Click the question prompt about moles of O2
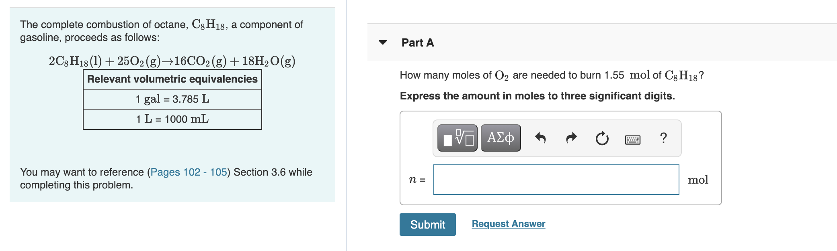This screenshot has width=837, height=251. point(551,75)
